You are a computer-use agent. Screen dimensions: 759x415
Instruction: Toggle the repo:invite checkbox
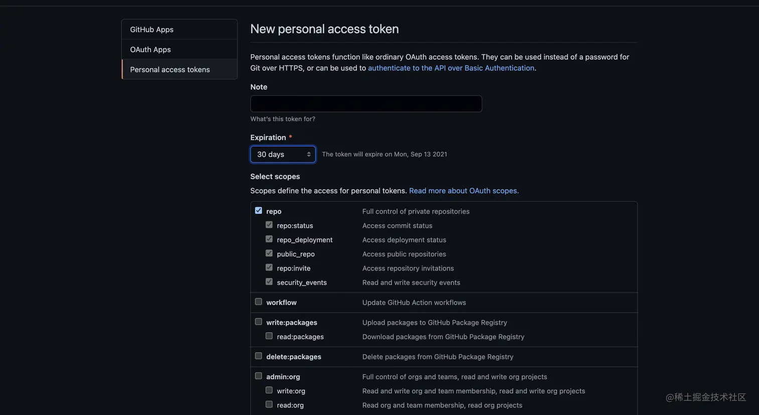click(269, 267)
